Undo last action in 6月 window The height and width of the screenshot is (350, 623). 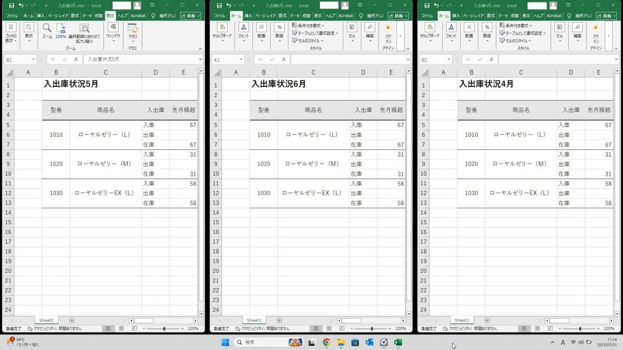(229, 5)
